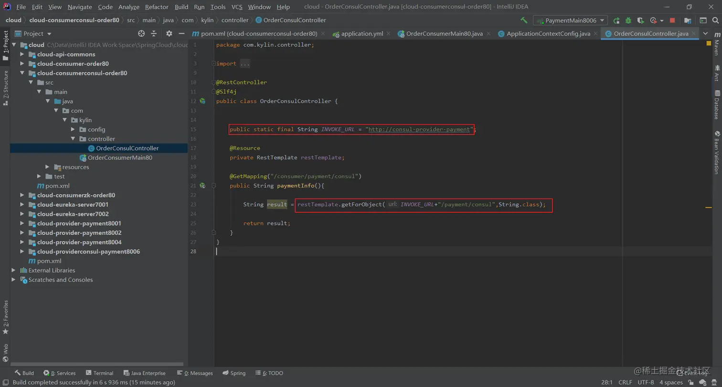Click UTF-8 encoding in status bar
Viewport: 722px width, 387px height.
(x=646, y=382)
